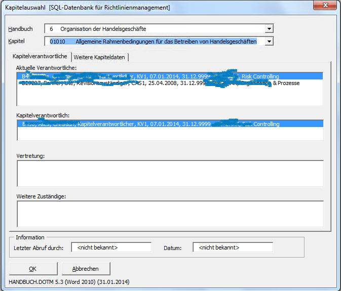The height and width of the screenshot is (291, 341).
Task: Open the Kapitel dropdown arrow
Action: 269,41
